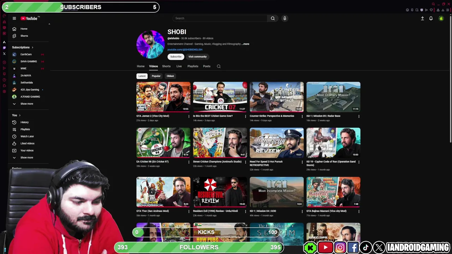Play the GTA Jannat 2 video thumbnail
Viewport: 452px width, 254px height.
point(163,97)
